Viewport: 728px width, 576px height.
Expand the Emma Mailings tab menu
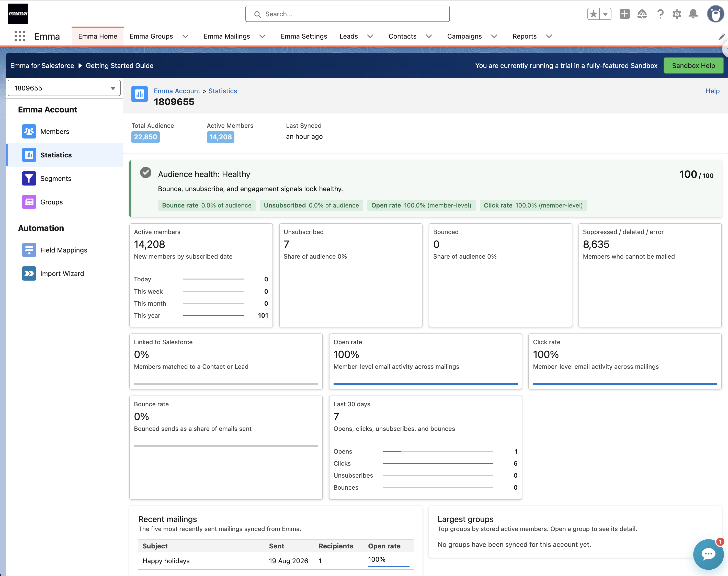pos(262,37)
